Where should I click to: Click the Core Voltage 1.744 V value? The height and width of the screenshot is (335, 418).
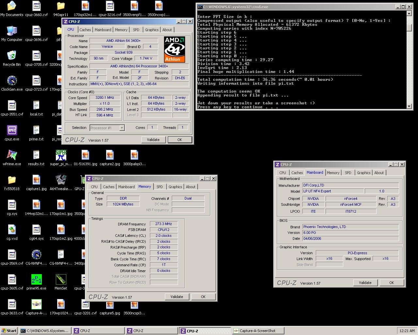pos(146,58)
